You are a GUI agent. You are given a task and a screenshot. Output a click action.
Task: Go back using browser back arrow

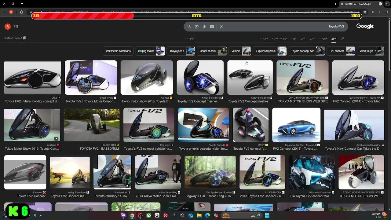(x=387, y=12)
